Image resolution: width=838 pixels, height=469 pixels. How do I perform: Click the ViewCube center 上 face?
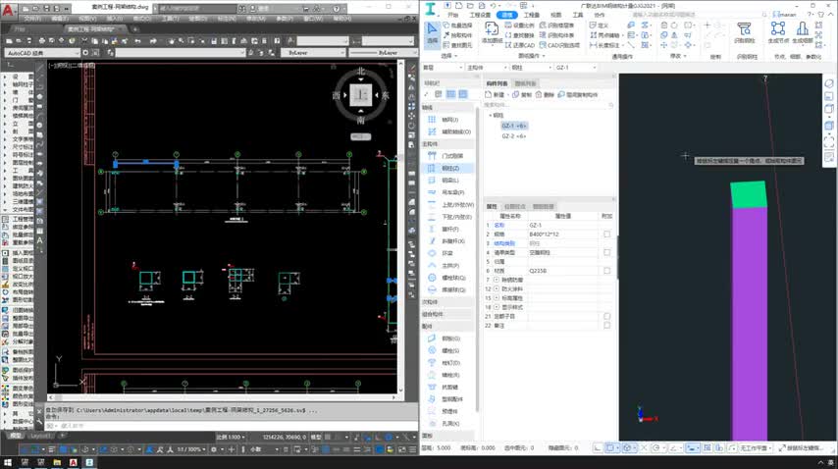coord(361,94)
